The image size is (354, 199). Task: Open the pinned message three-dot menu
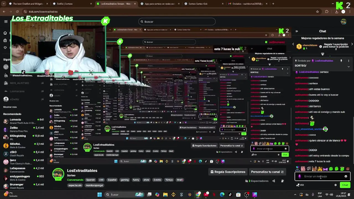(x=348, y=61)
